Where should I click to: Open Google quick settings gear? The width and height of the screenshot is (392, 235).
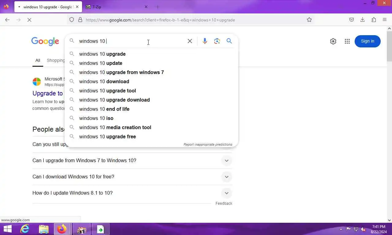[x=333, y=41]
